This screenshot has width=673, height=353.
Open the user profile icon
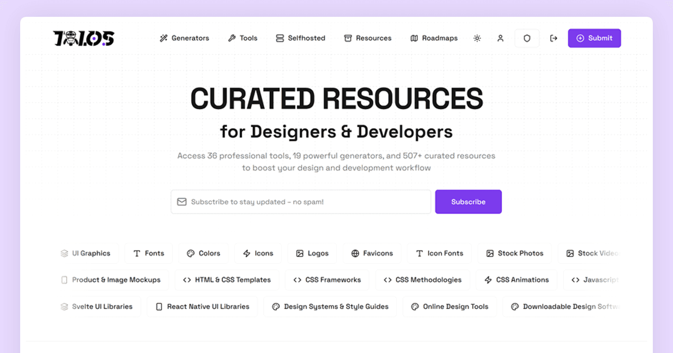point(500,38)
